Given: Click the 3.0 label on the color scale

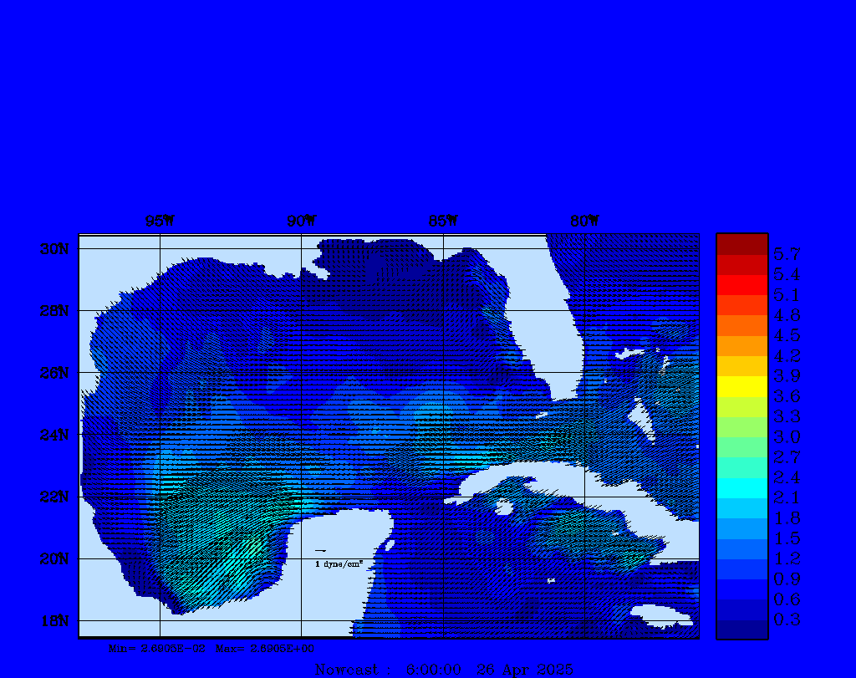Looking at the screenshot, I should [786, 436].
